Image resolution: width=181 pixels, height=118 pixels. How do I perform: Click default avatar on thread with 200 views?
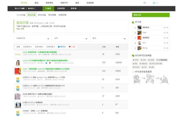[x=18, y=88]
